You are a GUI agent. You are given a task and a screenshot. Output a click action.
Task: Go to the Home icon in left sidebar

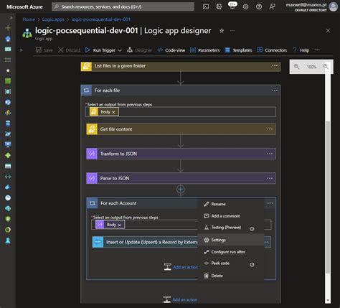click(x=8, y=39)
